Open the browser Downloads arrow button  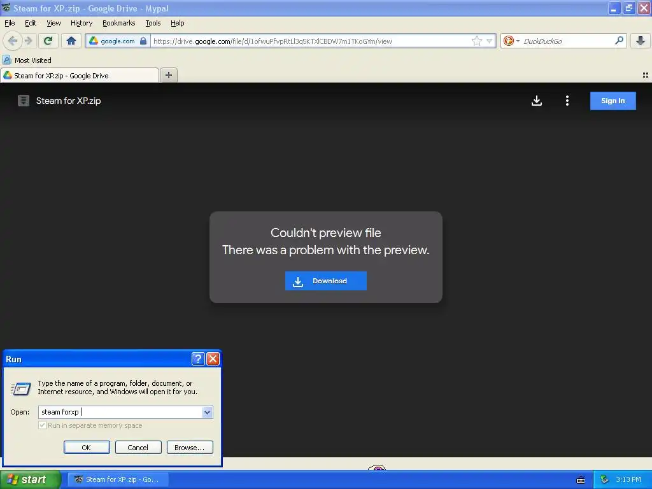(x=641, y=41)
